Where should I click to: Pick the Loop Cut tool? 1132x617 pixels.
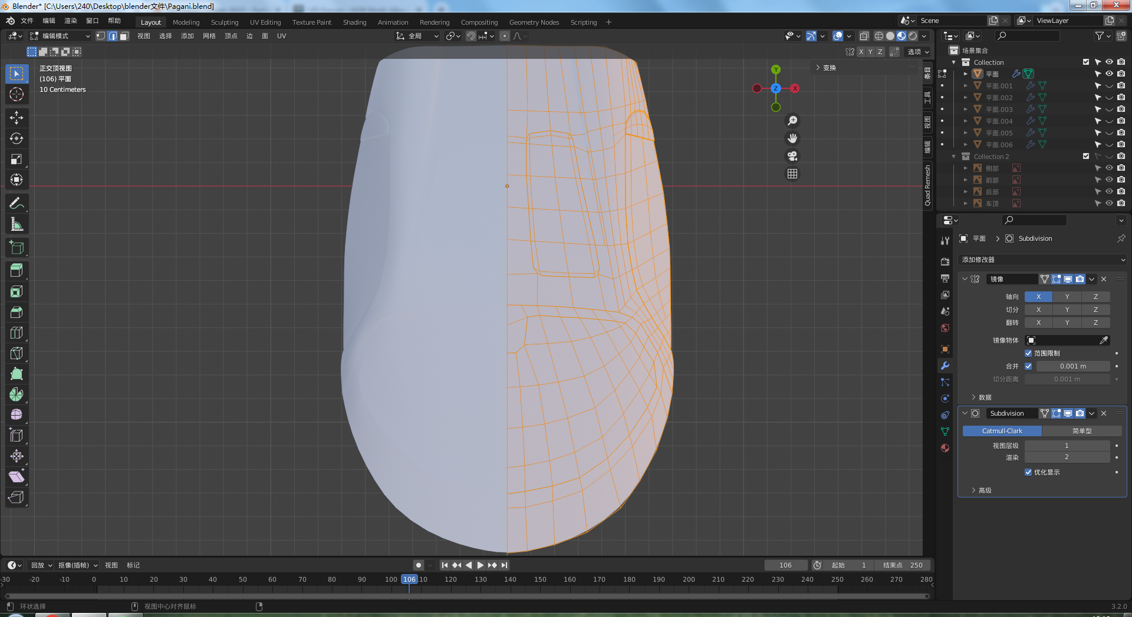(17, 333)
